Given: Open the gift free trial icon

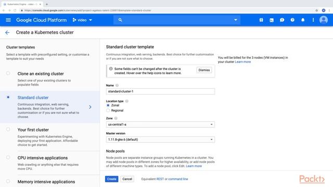Looking at the screenshot, I should point(261,20).
